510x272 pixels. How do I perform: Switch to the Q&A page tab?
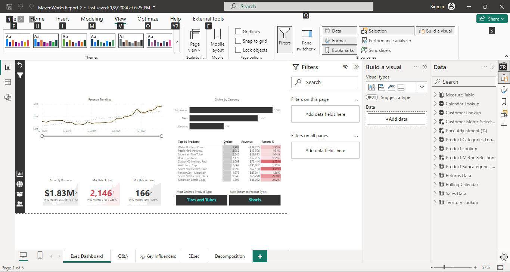[x=123, y=256]
